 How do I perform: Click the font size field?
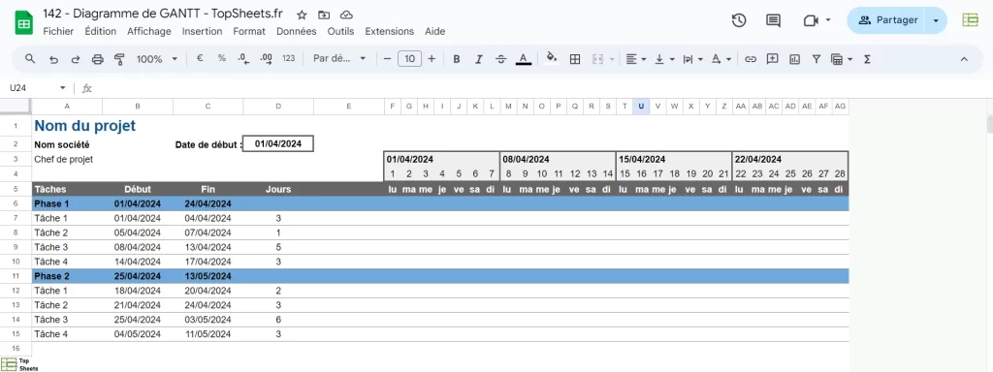click(410, 59)
